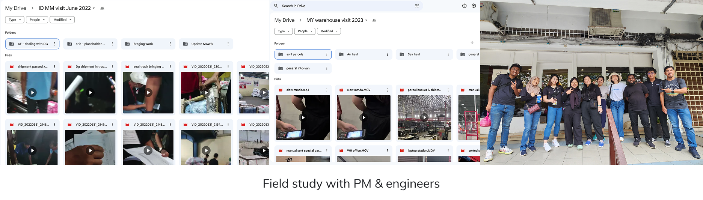This screenshot has width=703, height=200.
Task: Play the seal truck bringing video thumbnail
Action: tap(148, 93)
